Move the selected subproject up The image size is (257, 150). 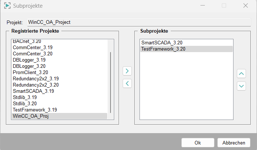[241, 74]
